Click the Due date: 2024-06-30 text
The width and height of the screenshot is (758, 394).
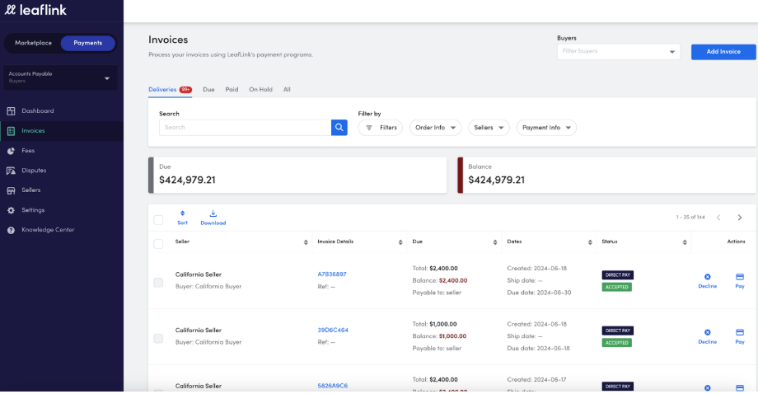pyautogui.click(x=539, y=293)
